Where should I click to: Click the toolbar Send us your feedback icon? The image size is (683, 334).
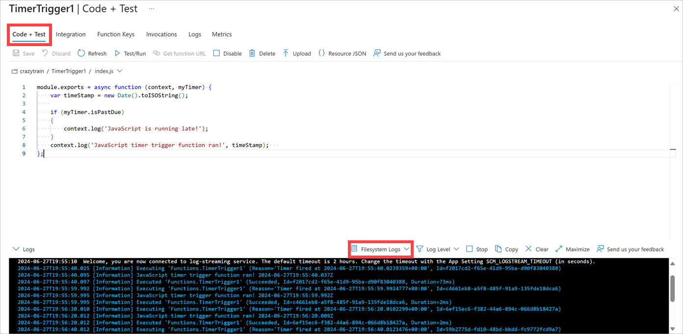(377, 53)
